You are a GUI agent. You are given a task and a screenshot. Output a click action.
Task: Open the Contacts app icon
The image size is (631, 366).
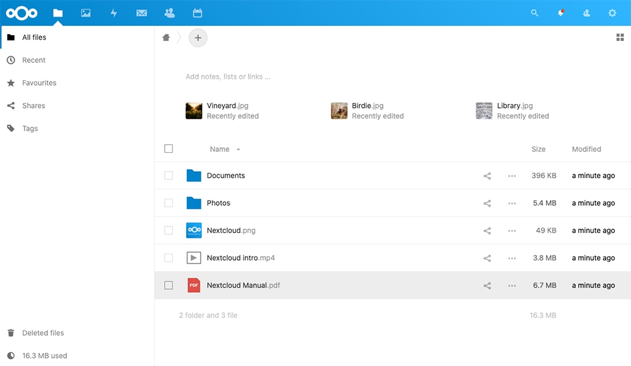point(169,13)
